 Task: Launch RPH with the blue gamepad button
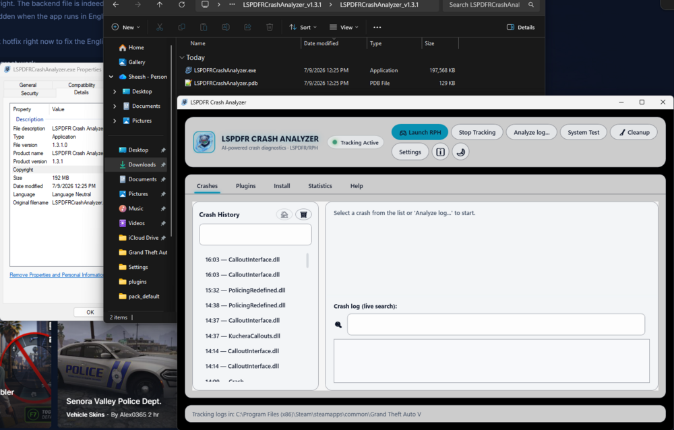[419, 133]
